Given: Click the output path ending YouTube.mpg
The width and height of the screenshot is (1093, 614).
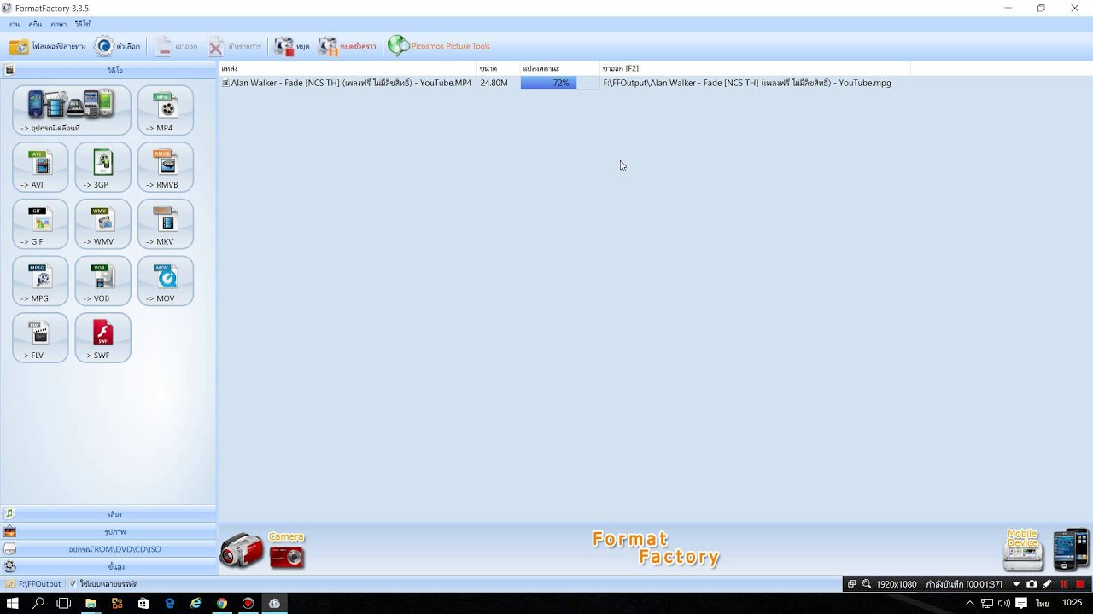Looking at the screenshot, I should 747,83.
